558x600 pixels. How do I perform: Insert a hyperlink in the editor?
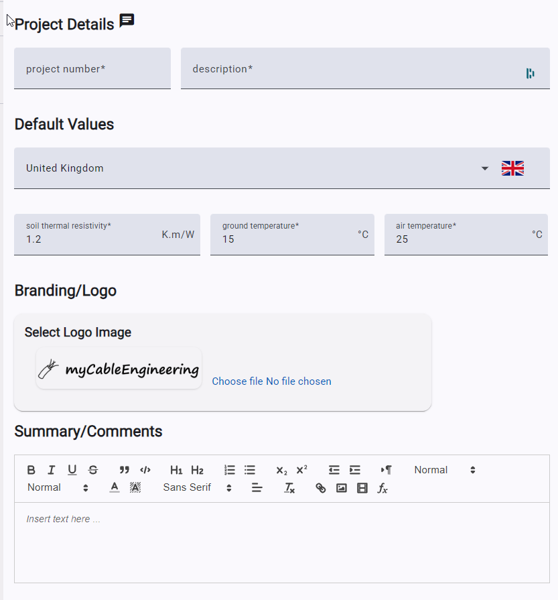(x=320, y=488)
